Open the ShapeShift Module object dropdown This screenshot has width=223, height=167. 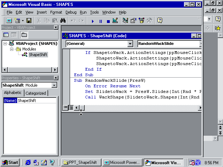(54, 85)
